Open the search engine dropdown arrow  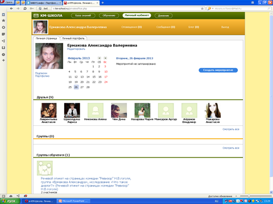point(213,8)
